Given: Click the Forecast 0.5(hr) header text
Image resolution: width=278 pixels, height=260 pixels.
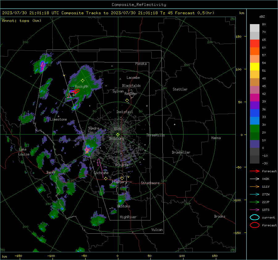Looking at the screenshot, I should [x=195, y=13].
